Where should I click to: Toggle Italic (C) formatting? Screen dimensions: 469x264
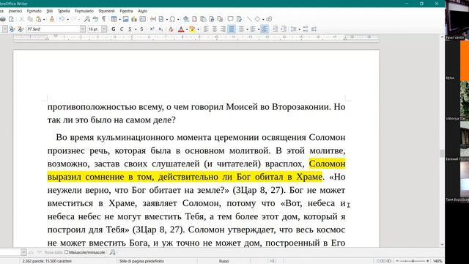122,29
